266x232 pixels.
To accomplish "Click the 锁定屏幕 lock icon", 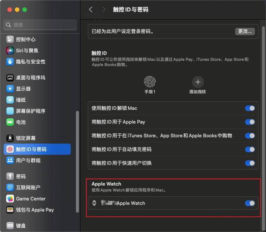I will [x=10, y=138].
